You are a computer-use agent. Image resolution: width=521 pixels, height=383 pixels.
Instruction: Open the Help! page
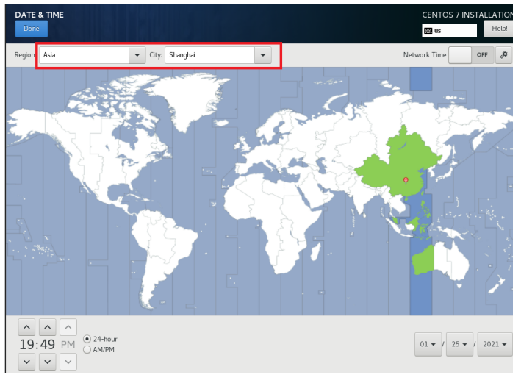(x=500, y=29)
